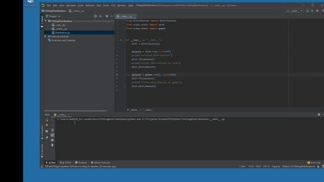Image resolution: width=324 pixels, height=182 pixels.
Task: Click the CRLF line separator widget
Action: [258, 166]
